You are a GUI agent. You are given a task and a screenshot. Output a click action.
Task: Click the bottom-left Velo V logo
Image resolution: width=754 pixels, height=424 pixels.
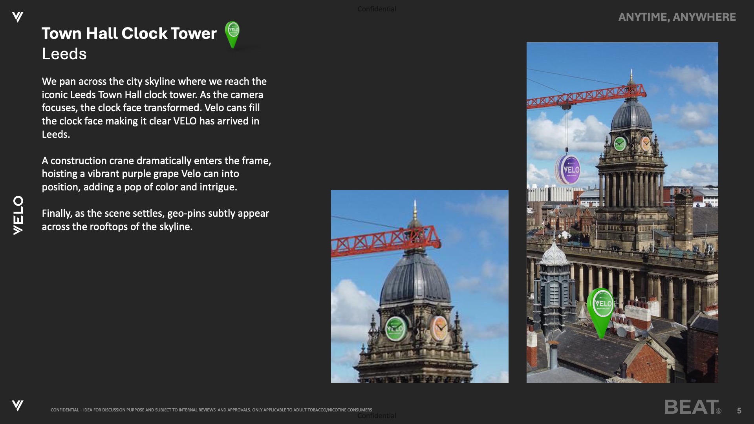[17, 405]
